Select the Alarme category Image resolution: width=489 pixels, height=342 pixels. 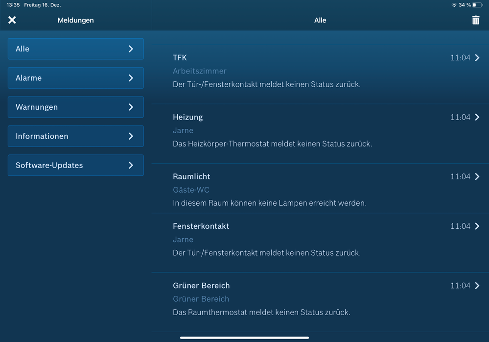(75, 78)
